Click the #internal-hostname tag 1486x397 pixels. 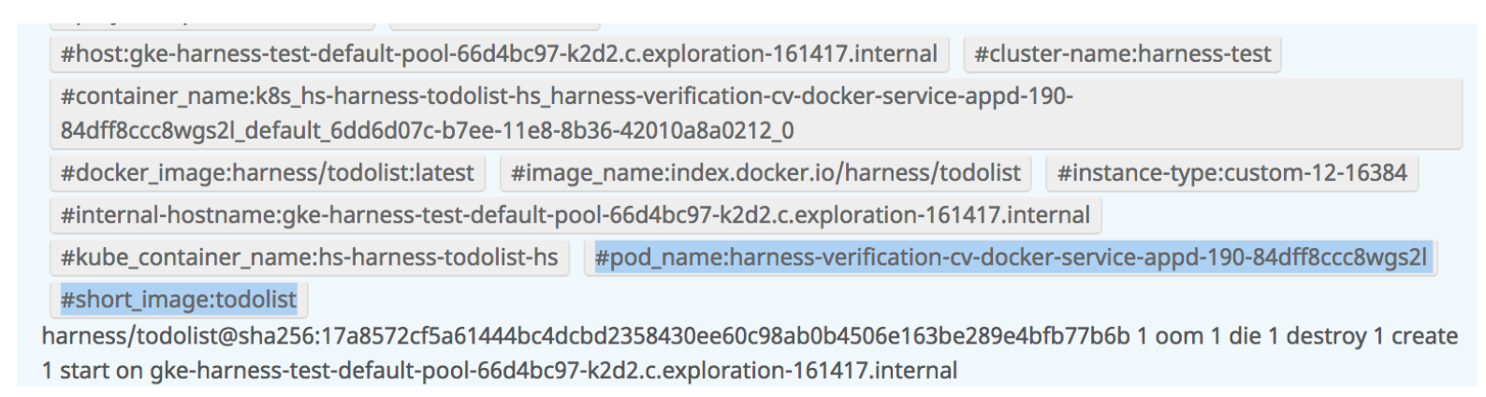click(575, 215)
